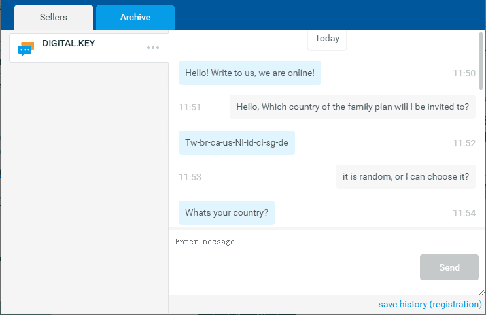Click the 'Hello! Write to us' message
486x315 pixels.
tap(249, 73)
